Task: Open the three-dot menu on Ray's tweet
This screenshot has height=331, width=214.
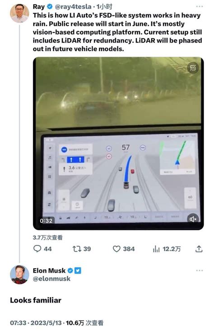Action: pos(199,6)
